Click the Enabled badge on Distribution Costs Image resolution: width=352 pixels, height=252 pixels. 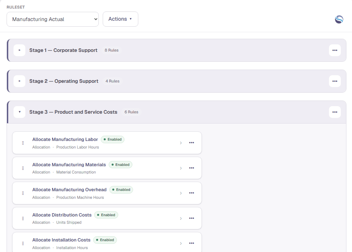point(106,215)
